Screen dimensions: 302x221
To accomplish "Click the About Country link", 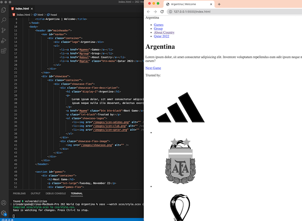I will pyautogui.click(x=164, y=32).
